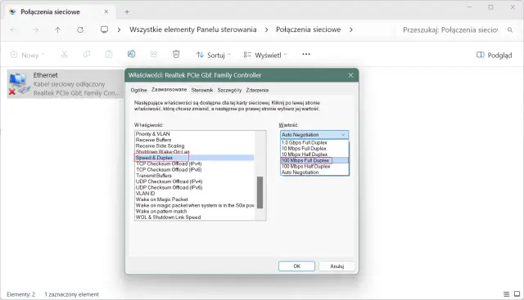Click the Copy icon in toolbar
This screenshot has height=300, width=524.
tap(87, 54)
